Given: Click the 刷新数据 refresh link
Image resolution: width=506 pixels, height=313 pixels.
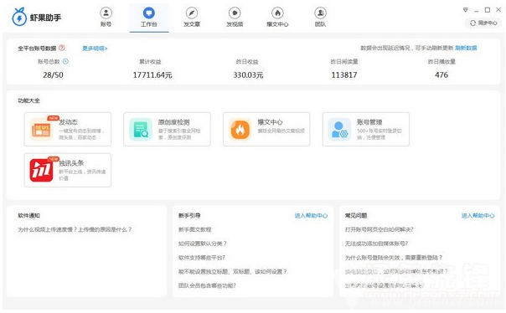Looking at the screenshot, I should (x=466, y=48).
